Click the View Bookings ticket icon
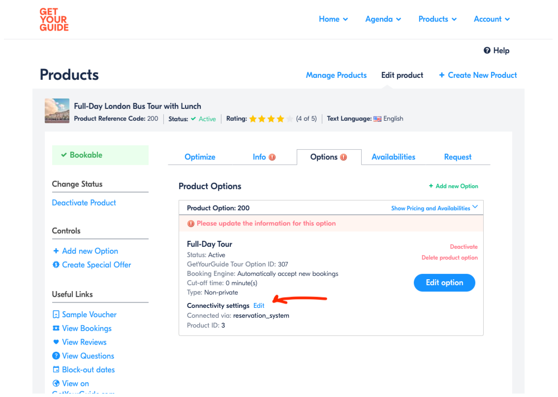This screenshot has height=397, width=558. [56, 328]
